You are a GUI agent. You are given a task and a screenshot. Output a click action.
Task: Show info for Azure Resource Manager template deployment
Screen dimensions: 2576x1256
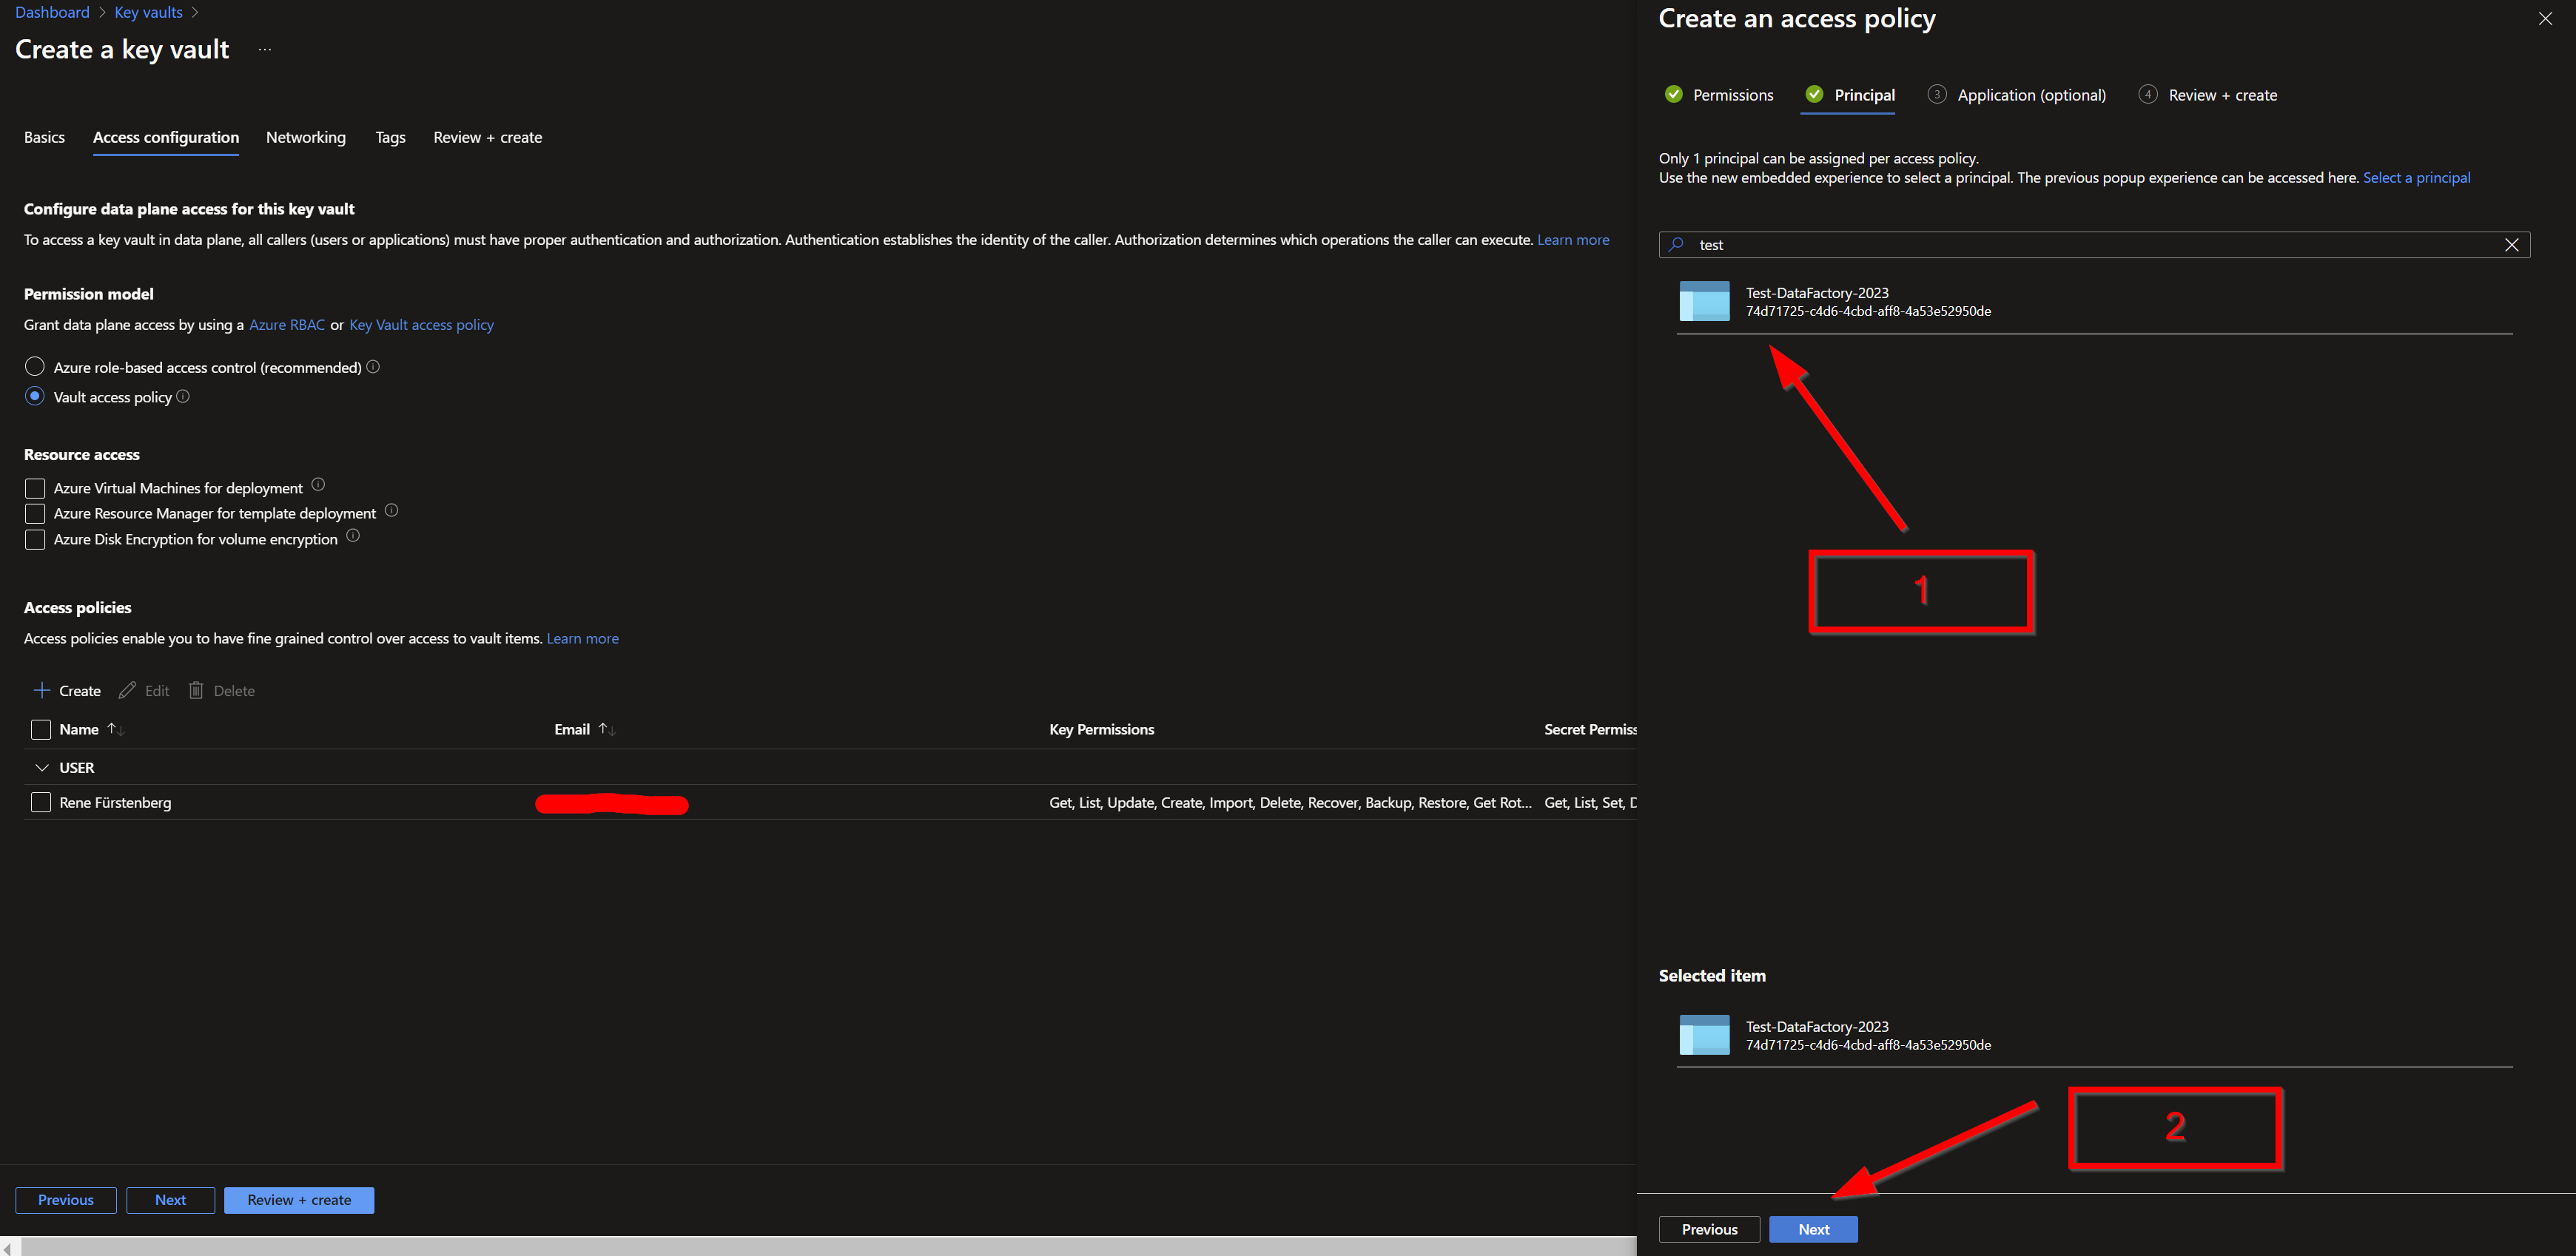[x=391, y=510]
